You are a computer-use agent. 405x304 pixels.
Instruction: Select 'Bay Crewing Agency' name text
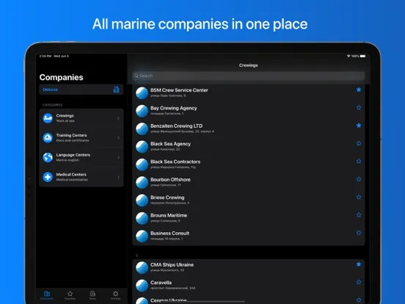click(x=174, y=108)
